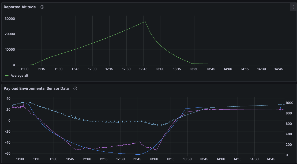Click the 13:30 tick label on altitude chart
This screenshot has width=297, height=164.
[194, 69]
